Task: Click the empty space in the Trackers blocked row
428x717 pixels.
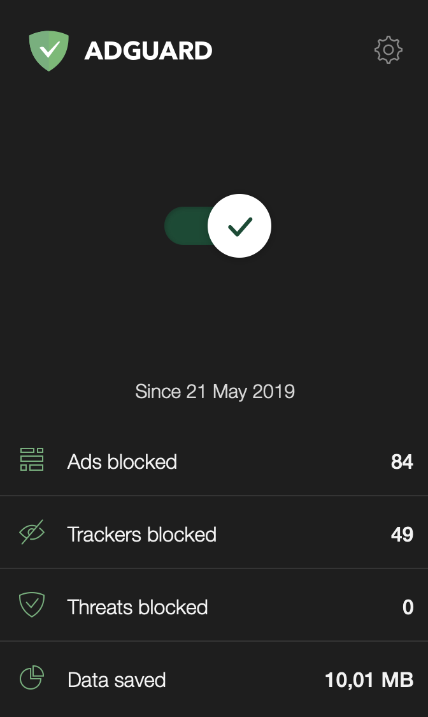Action: (299, 535)
